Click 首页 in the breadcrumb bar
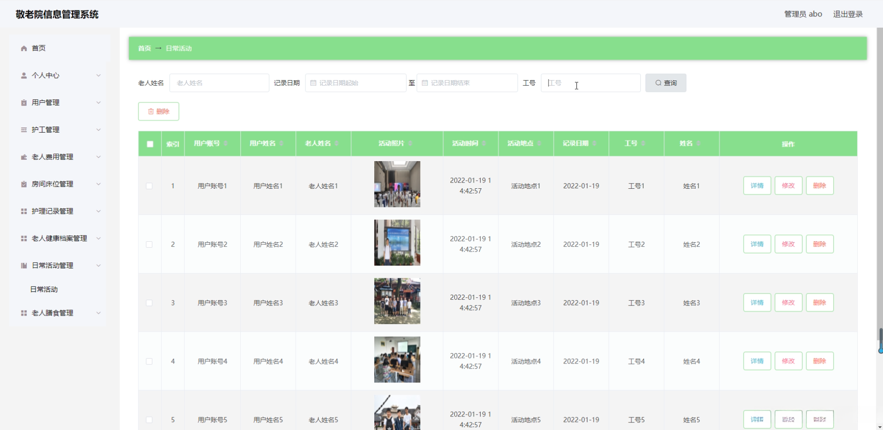This screenshot has width=883, height=430. tap(144, 48)
